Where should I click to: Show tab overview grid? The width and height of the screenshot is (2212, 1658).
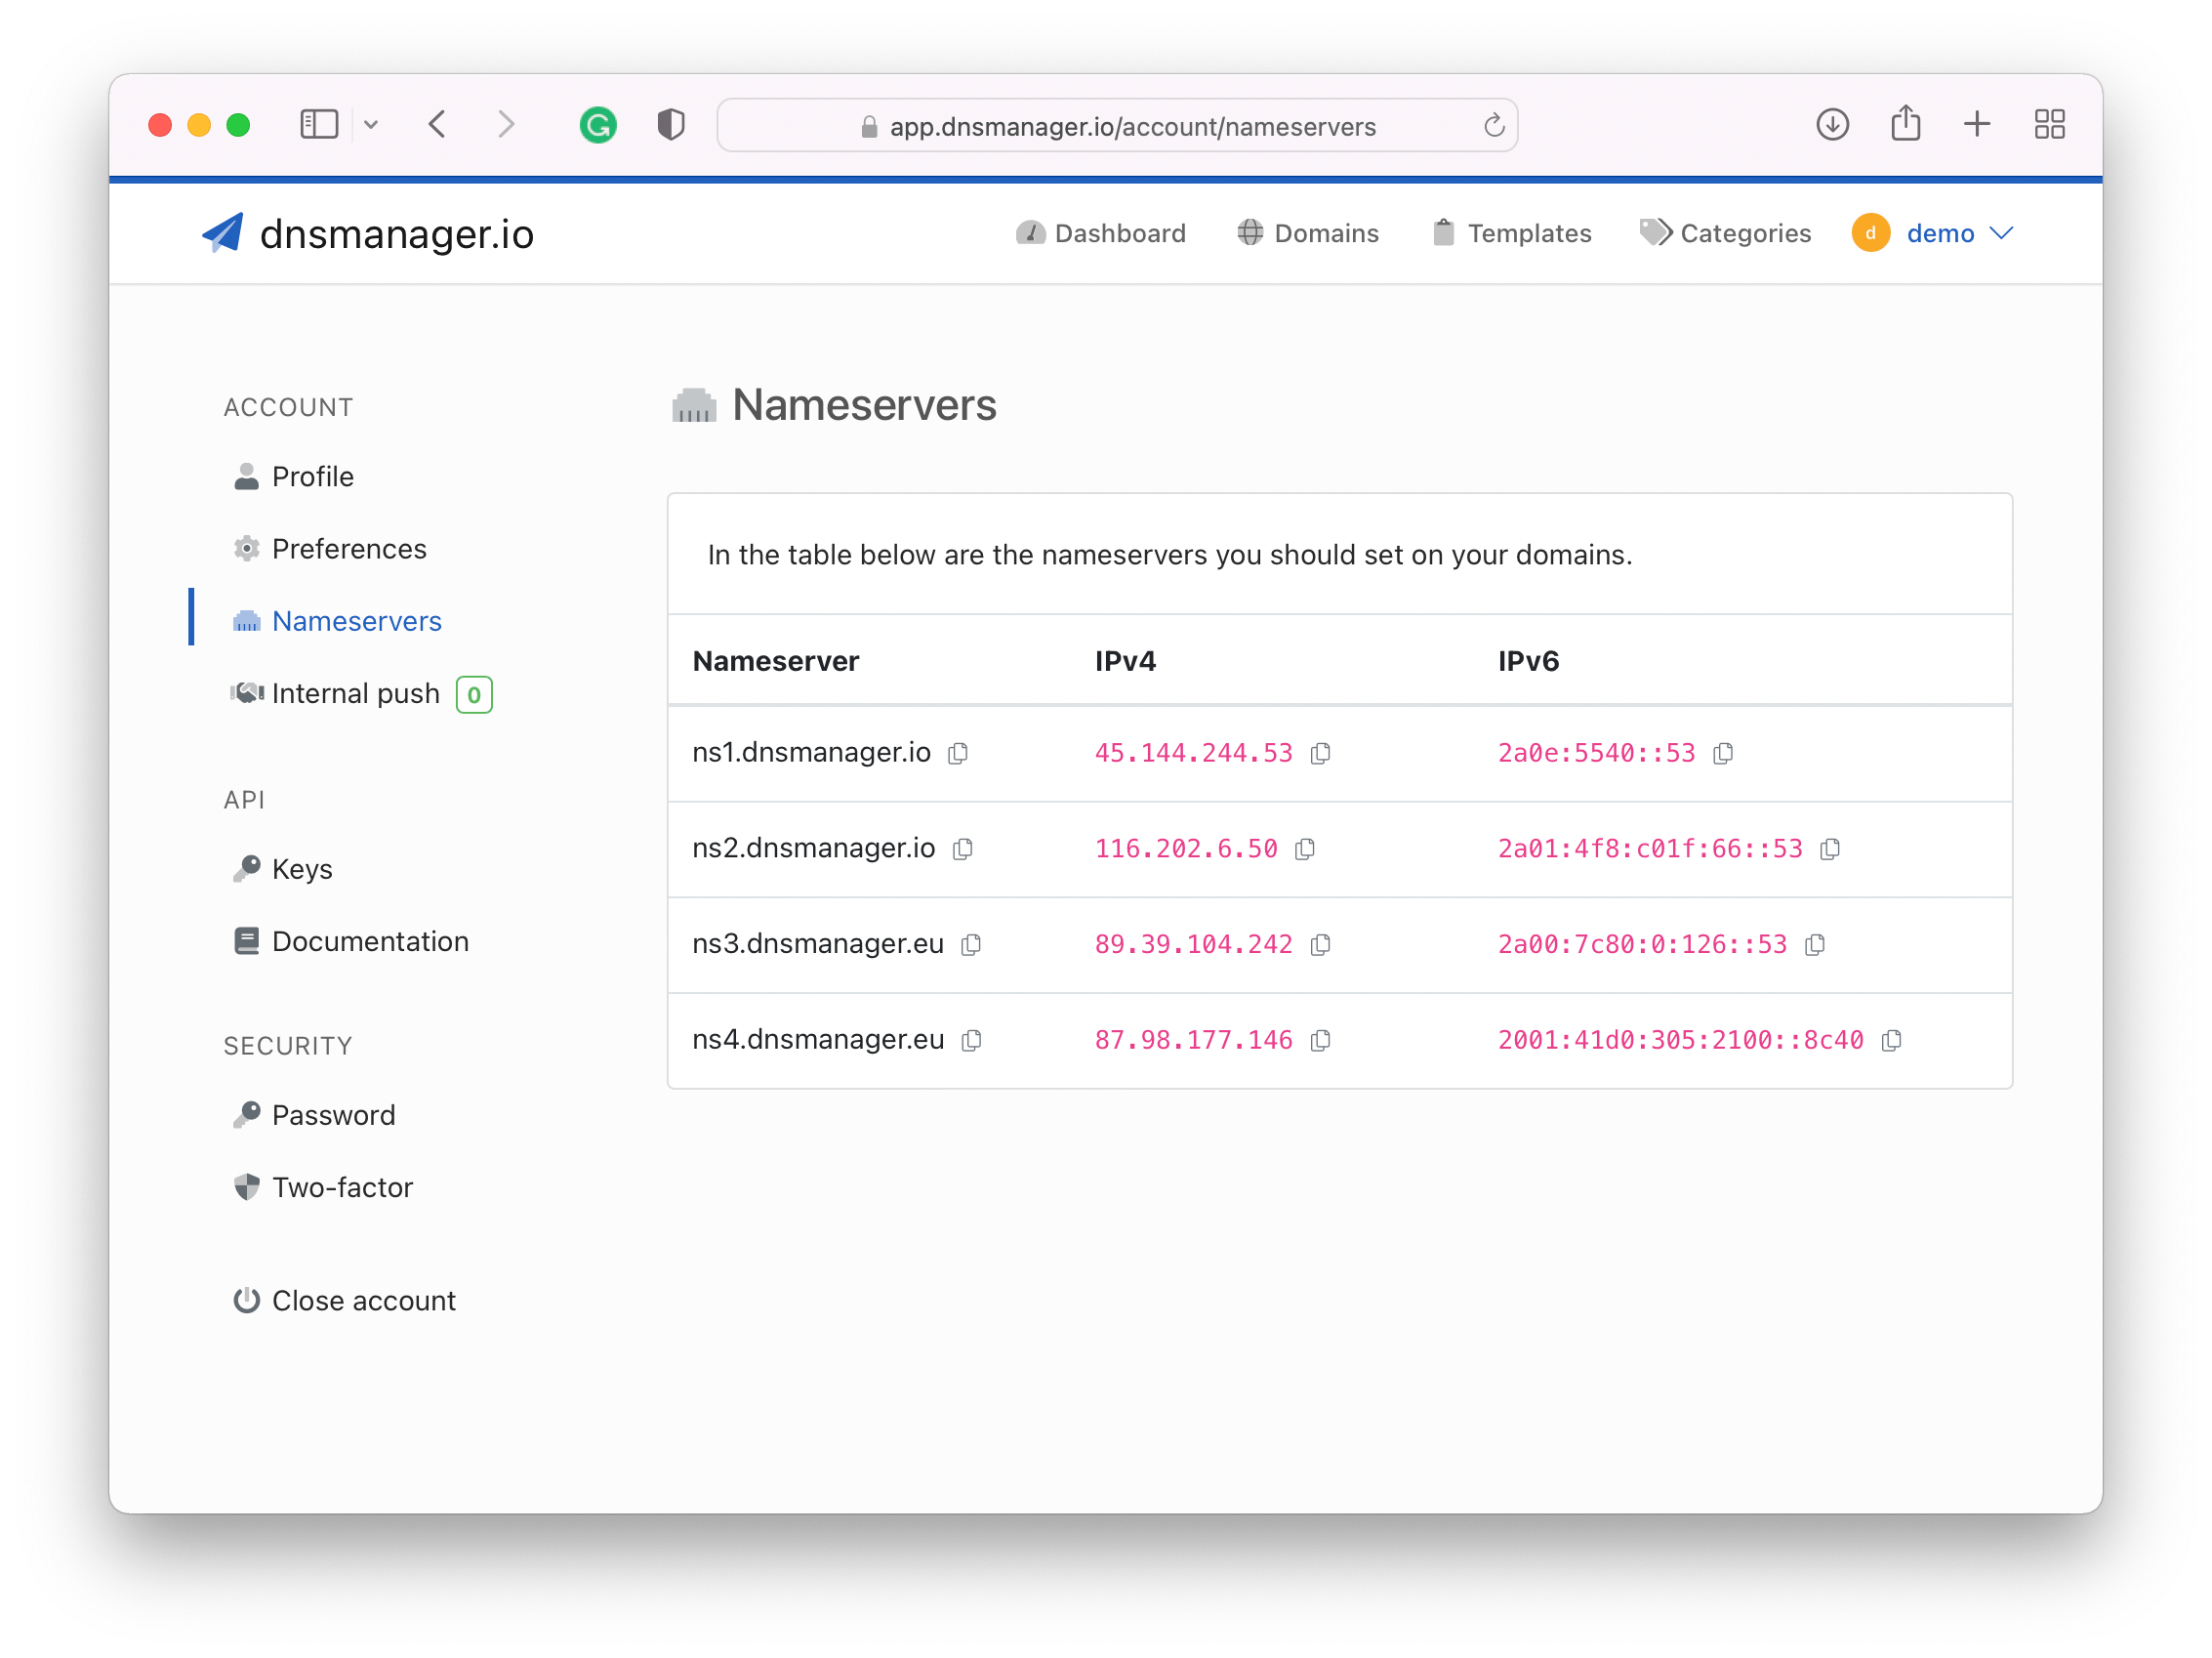click(2050, 125)
